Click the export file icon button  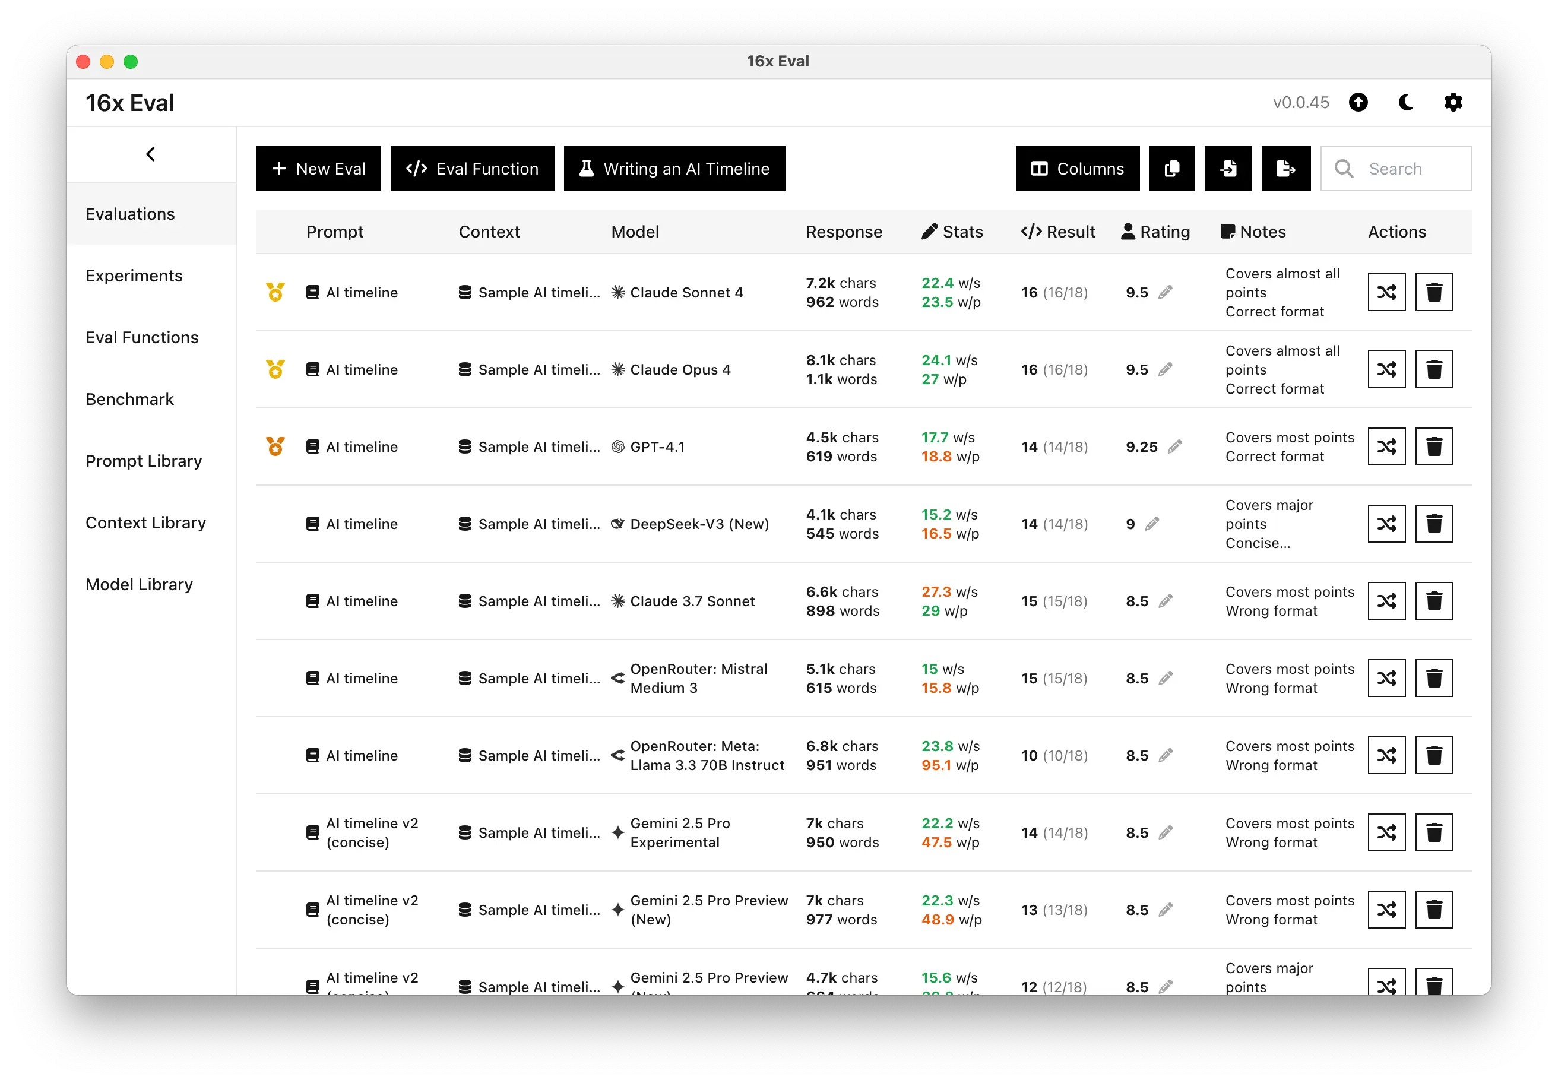1286,168
